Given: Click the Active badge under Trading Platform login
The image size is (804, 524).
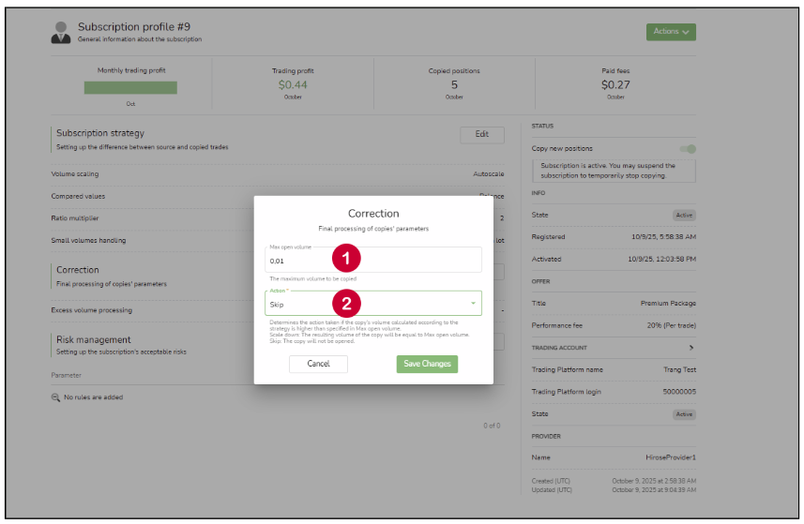Looking at the screenshot, I should (684, 413).
